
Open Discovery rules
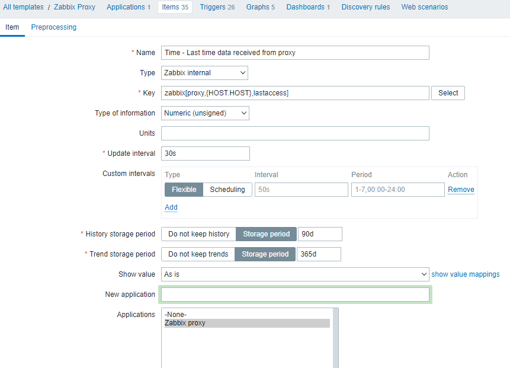point(365,7)
